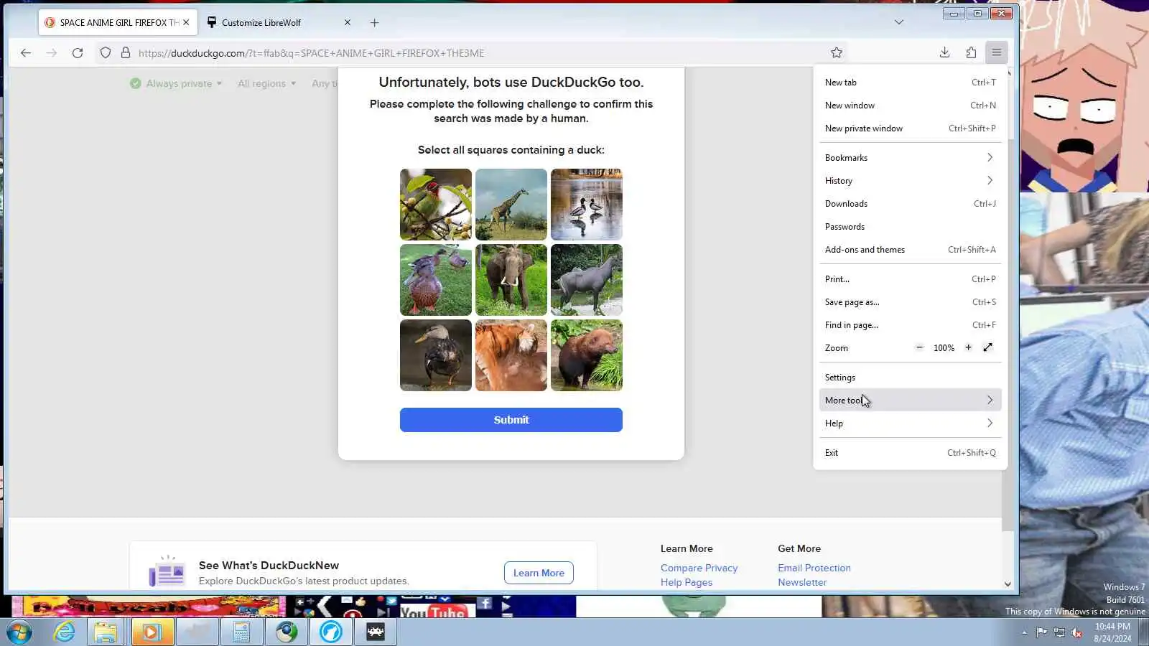Open Passwords from the menu
Image resolution: width=1149 pixels, height=646 pixels.
click(x=911, y=227)
